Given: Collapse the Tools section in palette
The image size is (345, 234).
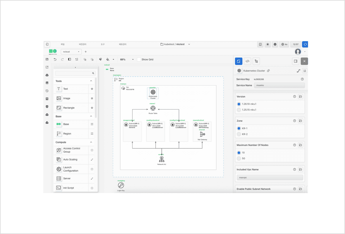Looking at the screenshot, I should coord(91,81).
